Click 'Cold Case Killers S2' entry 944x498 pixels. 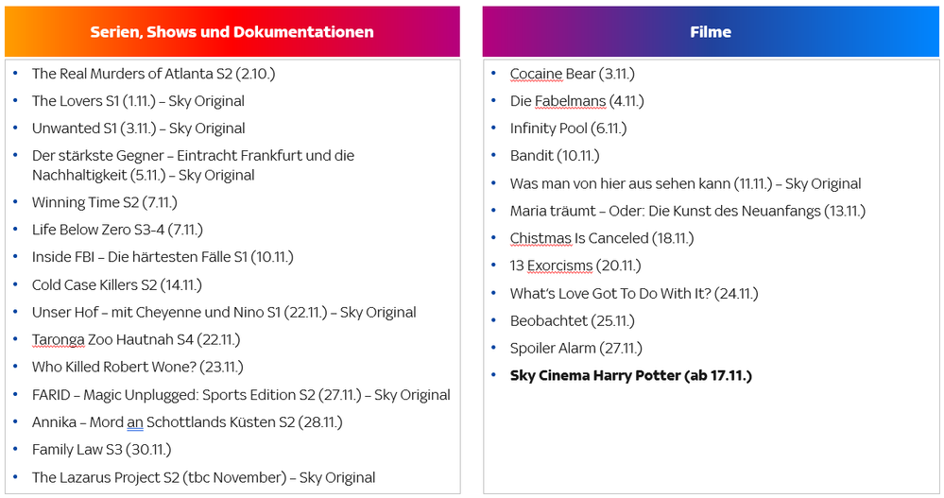116,284
